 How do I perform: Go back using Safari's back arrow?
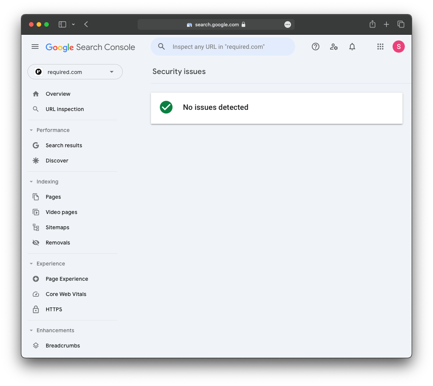86,24
